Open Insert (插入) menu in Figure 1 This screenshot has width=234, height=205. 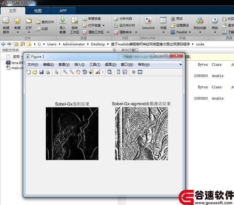tap(79, 65)
